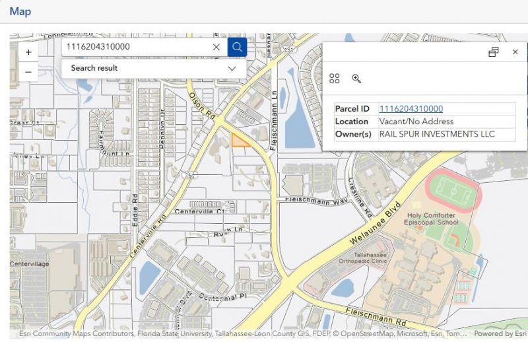Select the highlighted orange parcel on map
Screen dimensions: 528x342
tap(240, 140)
